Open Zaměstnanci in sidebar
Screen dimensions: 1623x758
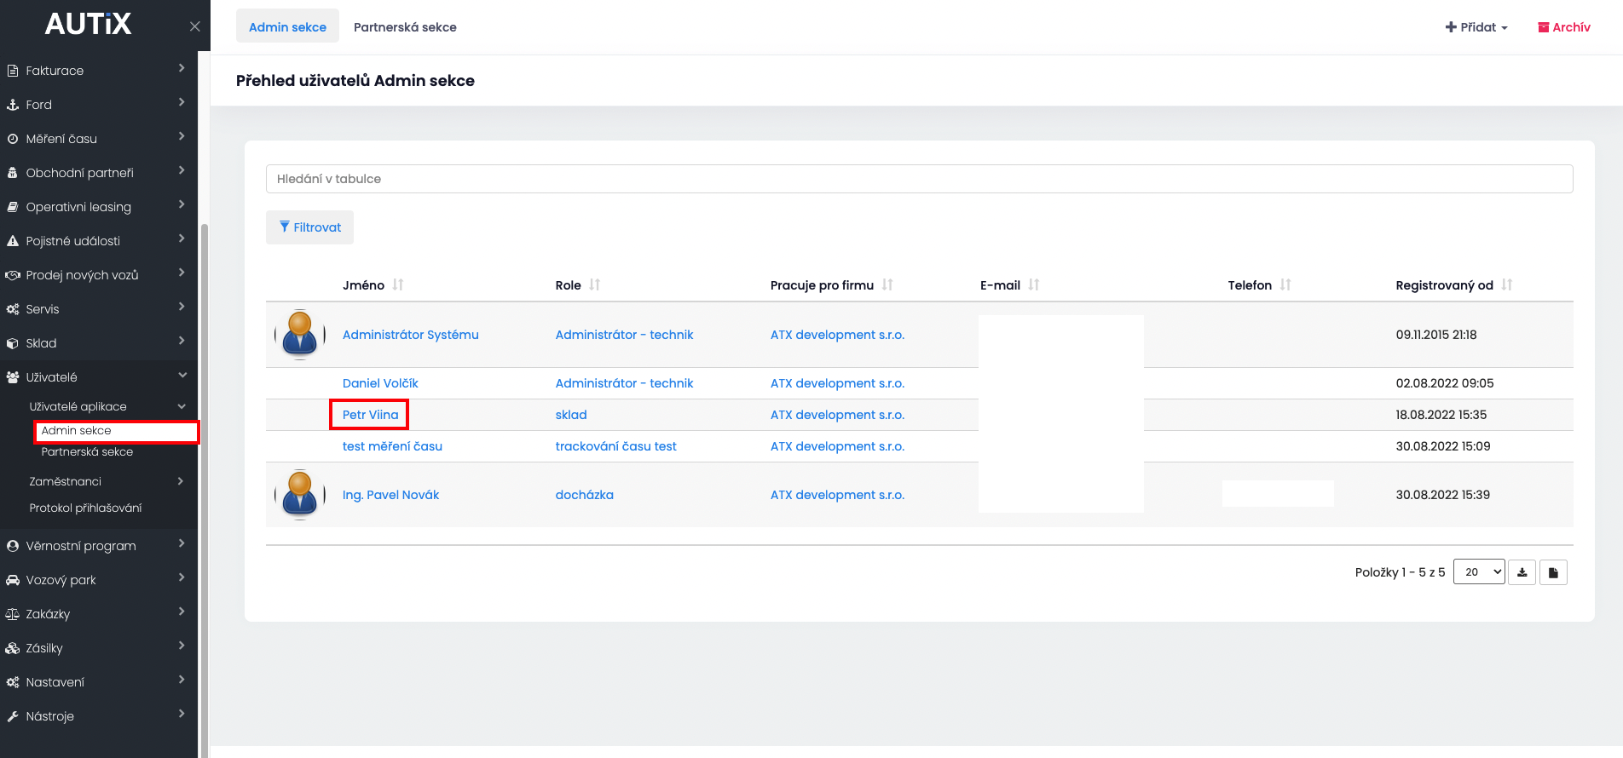pyautogui.click(x=65, y=482)
